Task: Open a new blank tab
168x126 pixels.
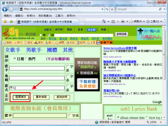Action: (82, 22)
